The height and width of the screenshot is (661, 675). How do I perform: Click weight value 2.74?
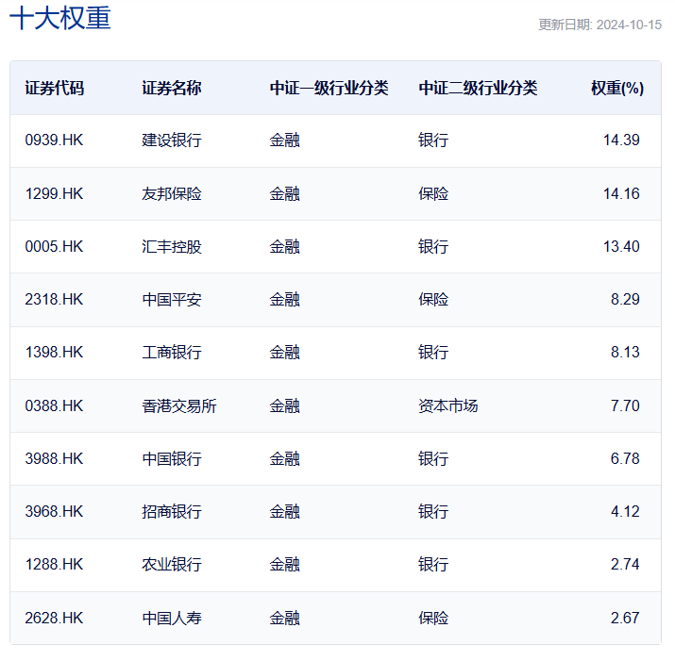[625, 565]
